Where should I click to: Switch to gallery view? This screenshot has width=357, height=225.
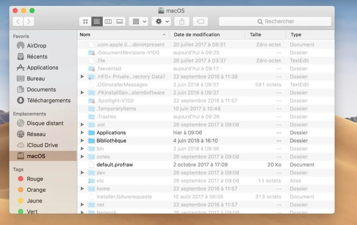(x=120, y=21)
